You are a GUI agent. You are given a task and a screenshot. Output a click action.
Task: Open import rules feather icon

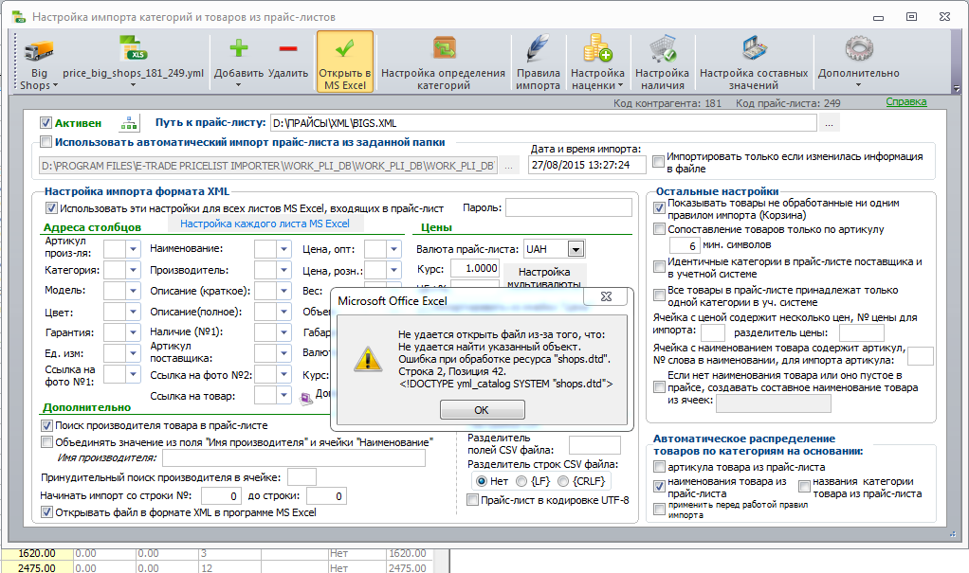pyautogui.click(x=539, y=48)
